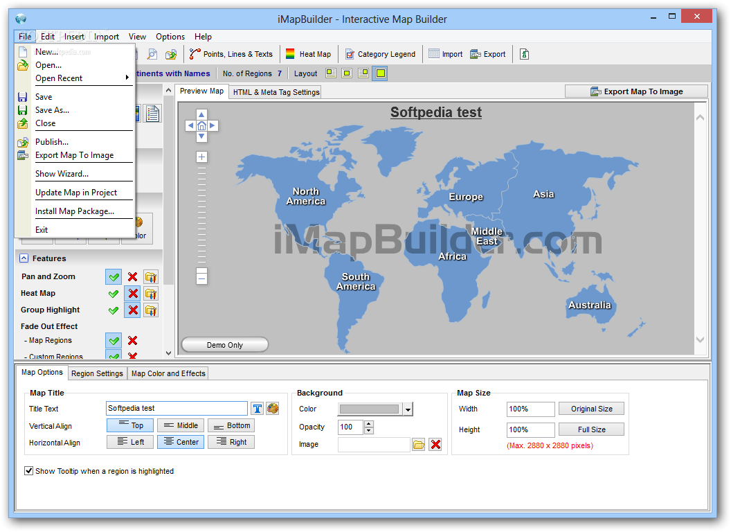731x532 pixels.
Task: Disable Group Highlight red X
Action: pos(133,310)
